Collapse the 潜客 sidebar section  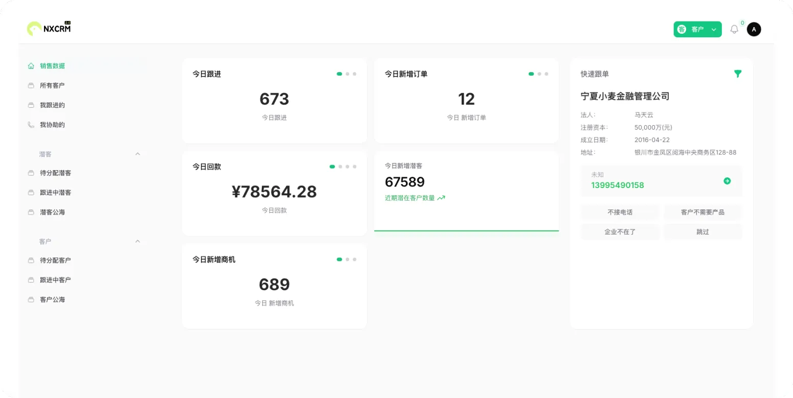point(137,154)
